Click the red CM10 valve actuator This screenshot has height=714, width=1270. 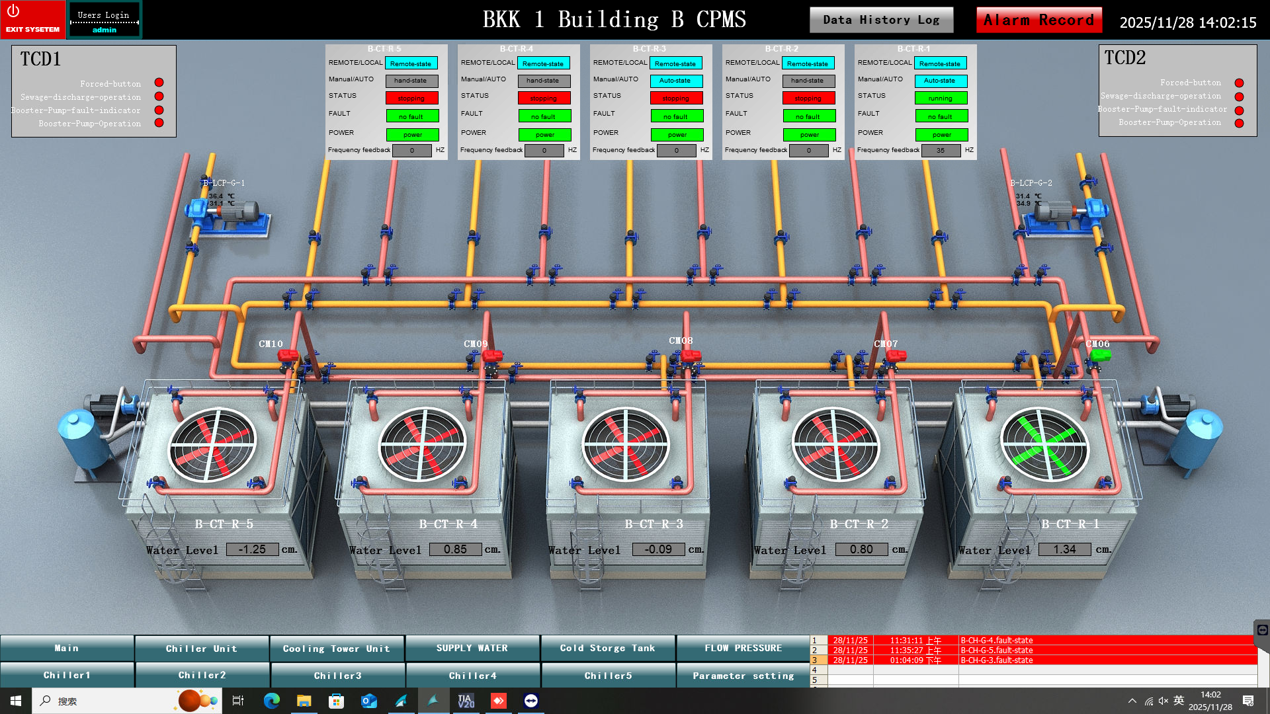[288, 355]
